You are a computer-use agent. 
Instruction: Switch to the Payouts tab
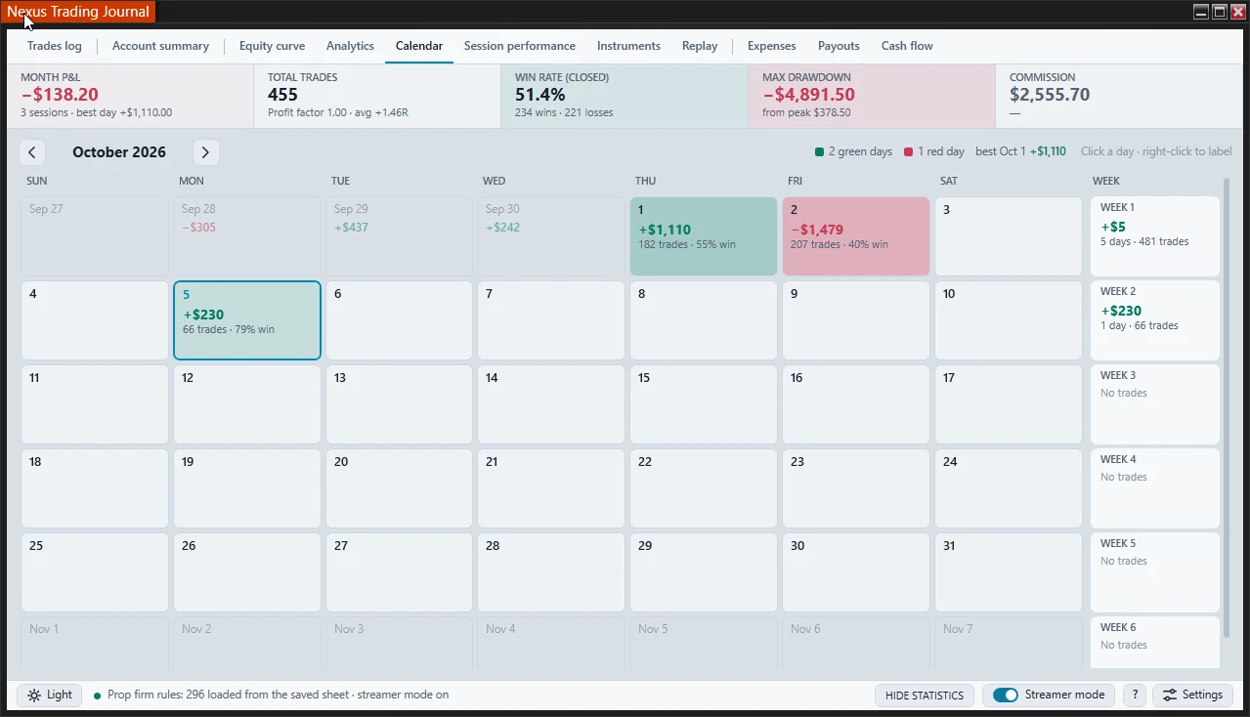839,46
